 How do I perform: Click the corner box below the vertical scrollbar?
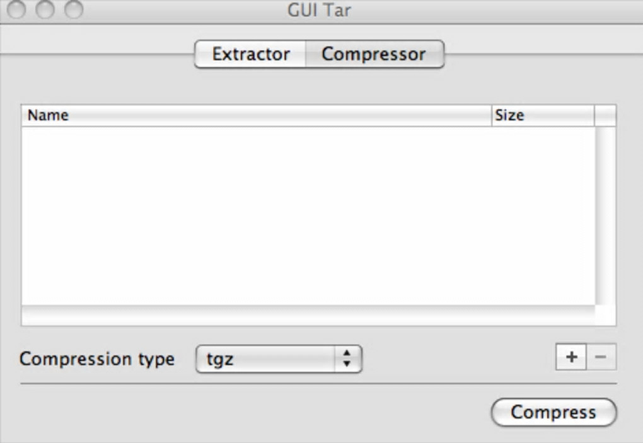pos(605,315)
